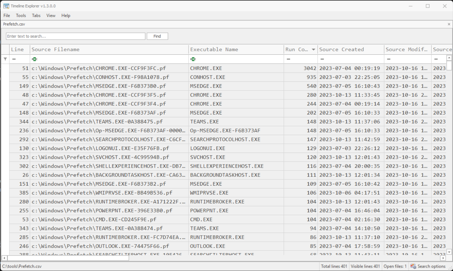This screenshot has width=453, height=271.
Task: Close the Prefetch.csv tab with the x
Action: tap(449, 24)
